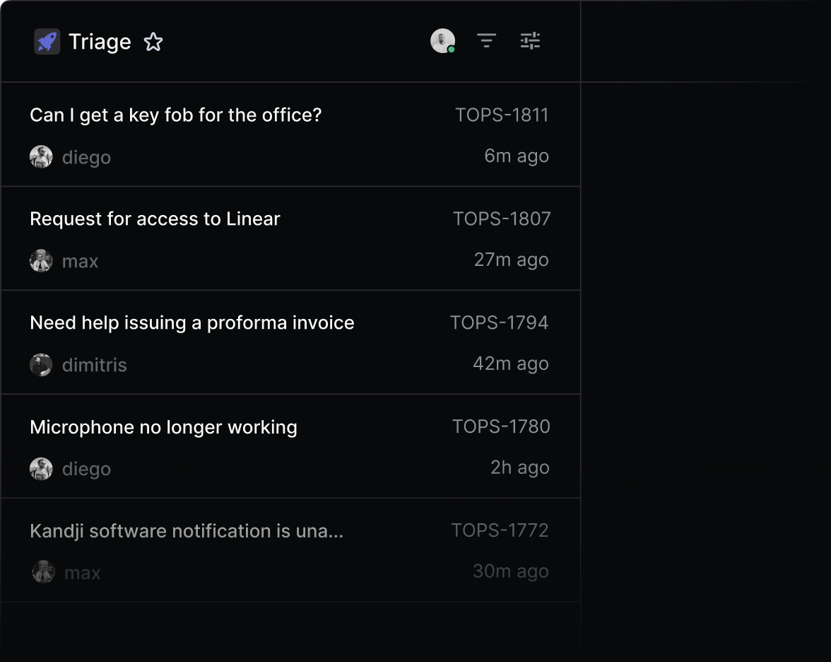831x662 pixels.
Task: Click the Triage view title
Action: 100,41
